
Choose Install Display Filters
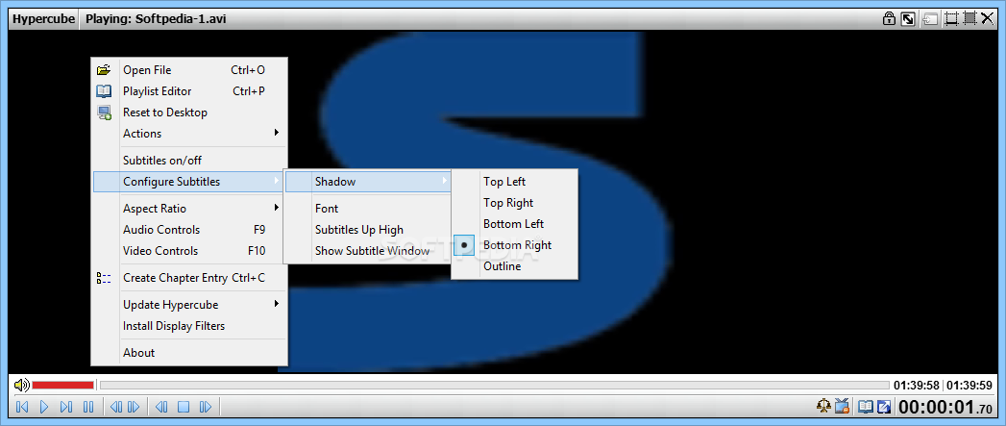[189, 326]
